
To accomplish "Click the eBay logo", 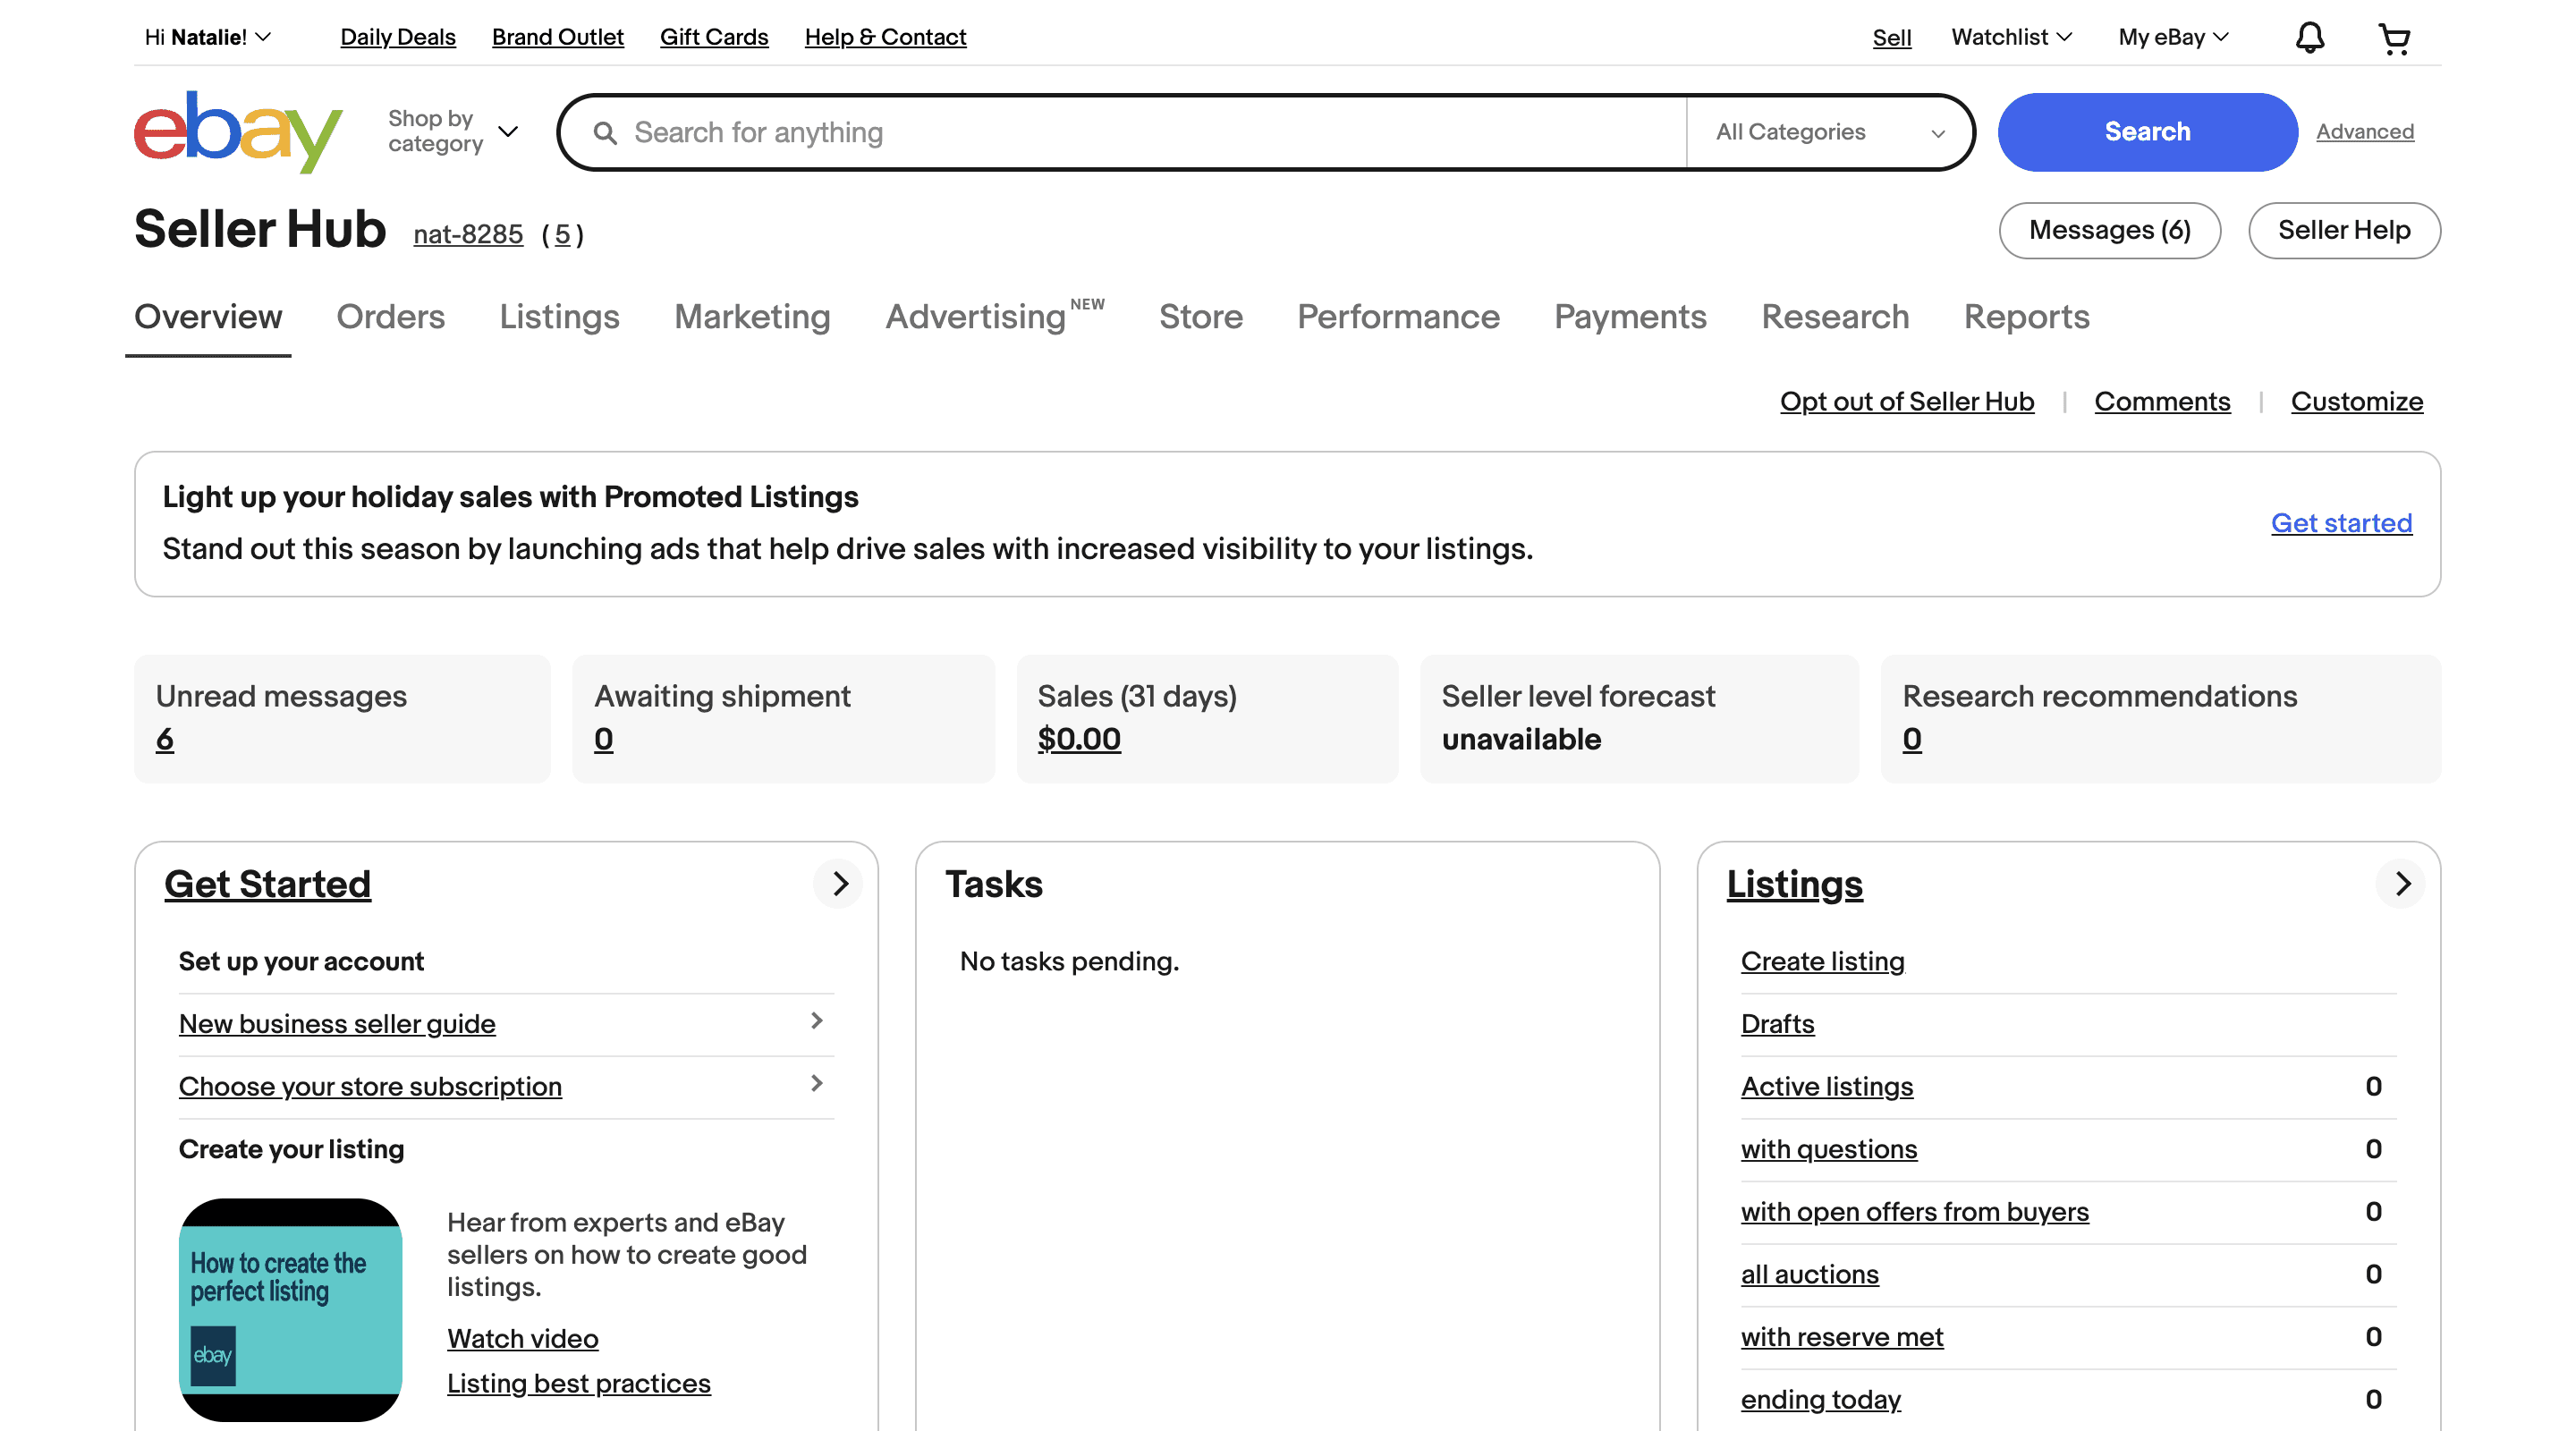I will (238, 131).
